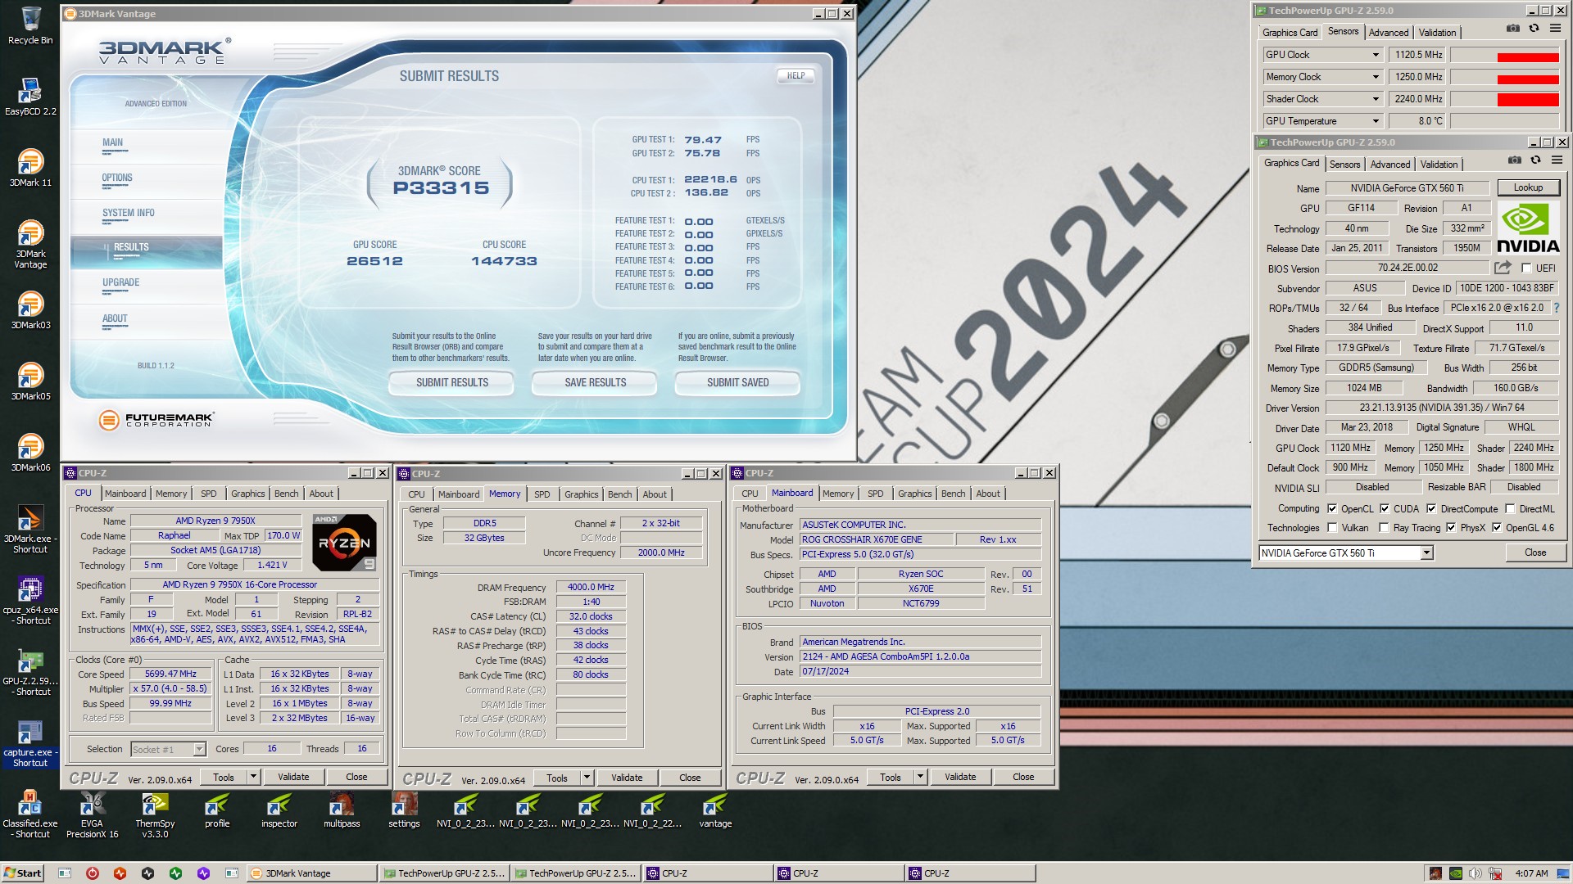
Task: Launch EasyBCD 2.2 from desktop
Action: point(30,97)
